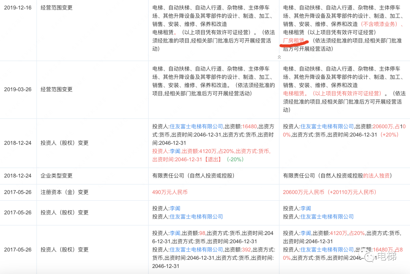The width and height of the screenshot is (410, 274).
Task: Click the red 20600万元人民币 amount
Action: pyautogui.click(x=300, y=192)
